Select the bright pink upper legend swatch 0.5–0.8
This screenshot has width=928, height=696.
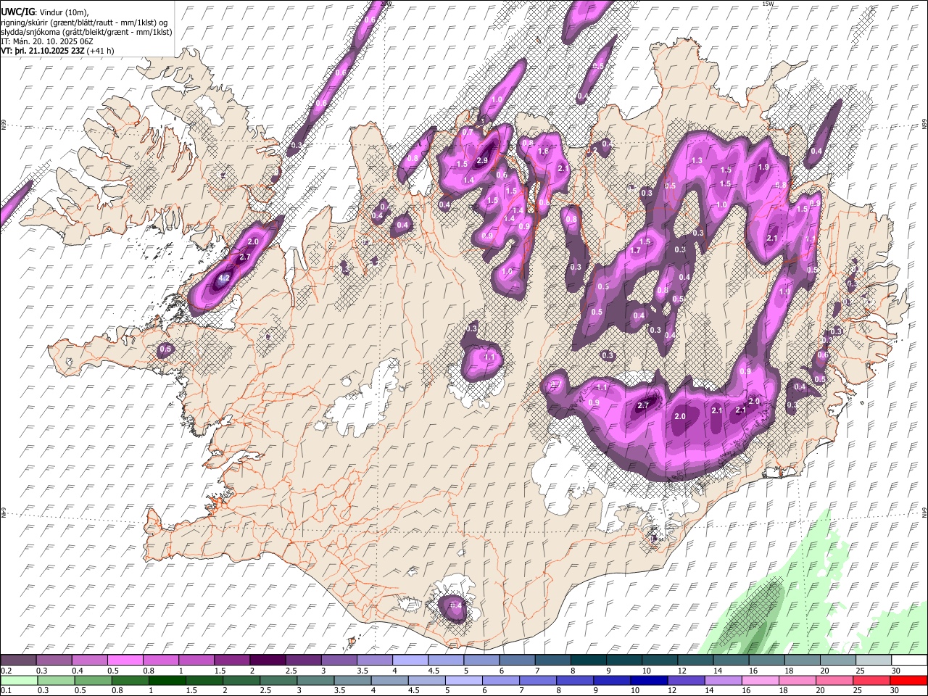tap(126, 660)
